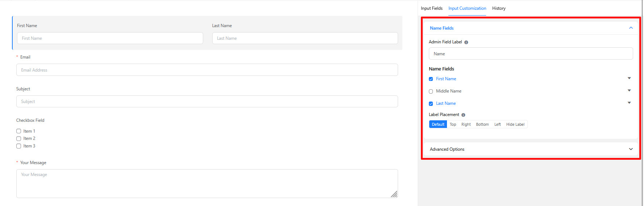Expand Middle Name field settings arrow
The image size is (644, 206).
coord(629,91)
